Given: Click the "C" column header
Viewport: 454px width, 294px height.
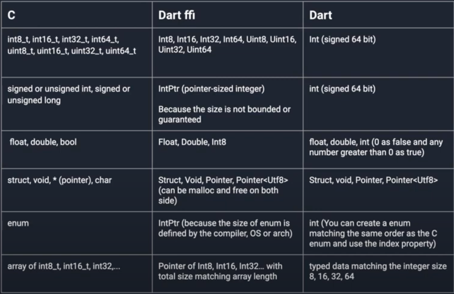Looking at the screenshot, I should click(x=11, y=15).
